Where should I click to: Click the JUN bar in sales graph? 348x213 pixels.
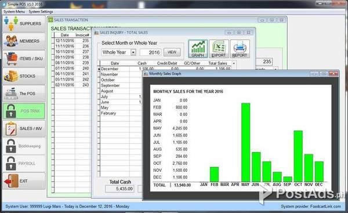(x=256, y=167)
